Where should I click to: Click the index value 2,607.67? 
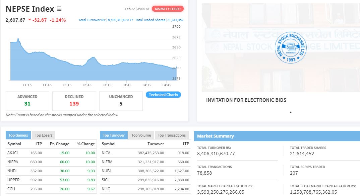(15, 20)
